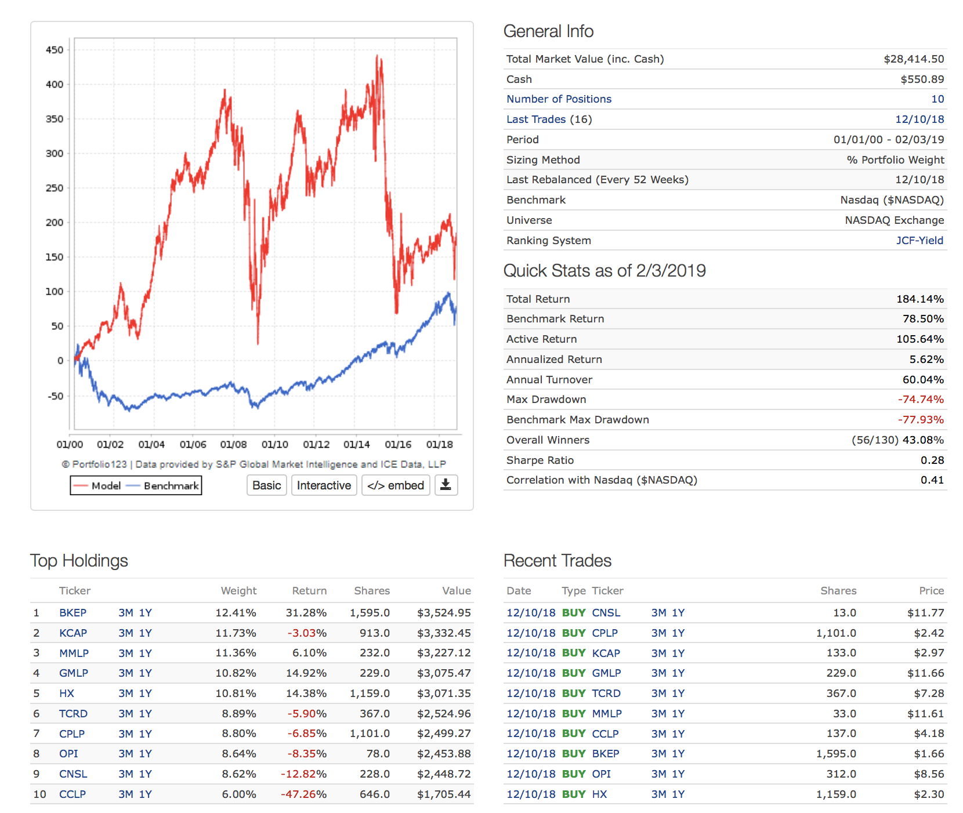The image size is (963, 813).
Task: Click the Last Trades link
Action: coord(535,119)
